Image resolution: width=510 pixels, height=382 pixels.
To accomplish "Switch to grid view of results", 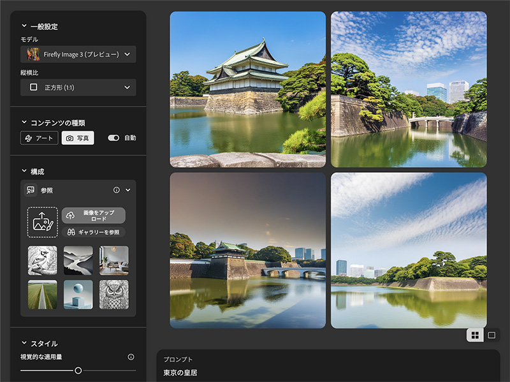I will [x=475, y=335].
